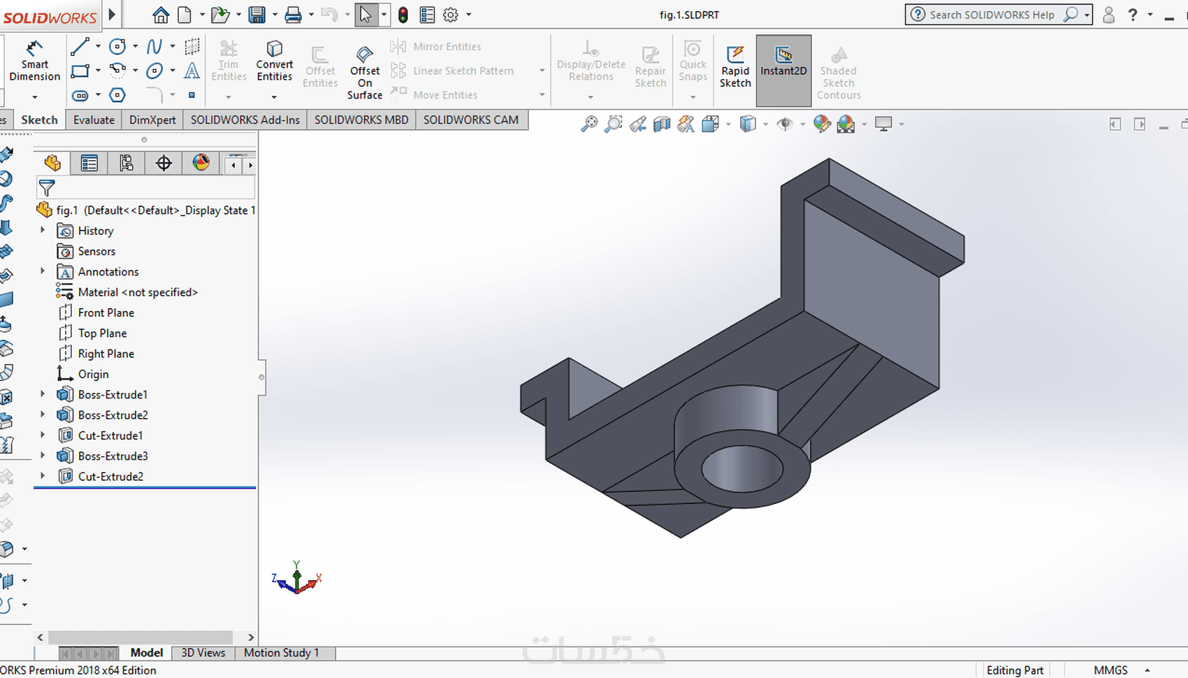Open the Motion Study 1 tab

tap(282, 653)
